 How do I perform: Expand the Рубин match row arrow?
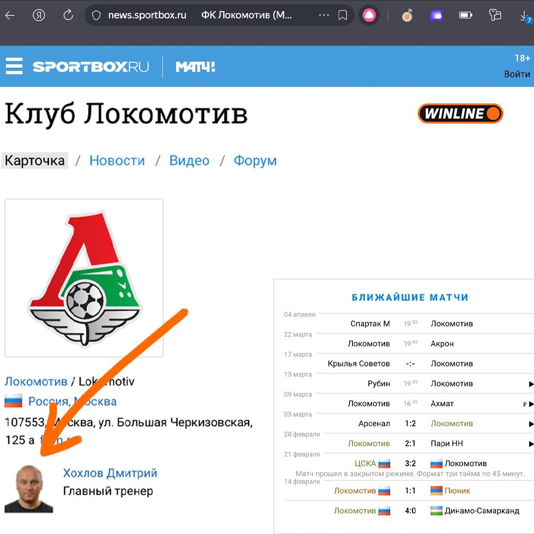531,384
